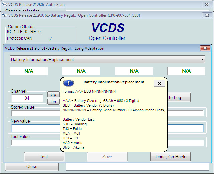This screenshot has width=214, height=174.
Task: Click the Stored value field
Action: pyautogui.click(x=107, y=113)
